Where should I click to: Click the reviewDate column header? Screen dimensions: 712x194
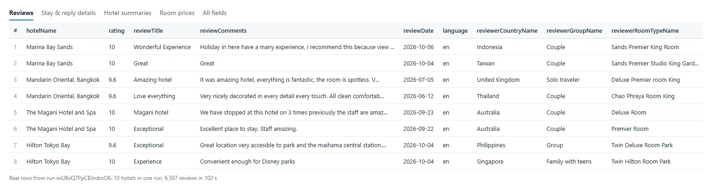pyautogui.click(x=418, y=31)
